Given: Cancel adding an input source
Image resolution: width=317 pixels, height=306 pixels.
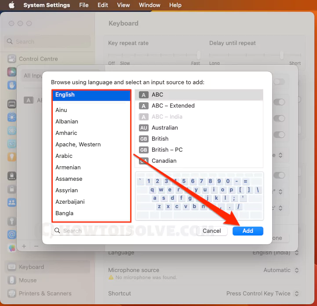Looking at the screenshot, I should (x=211, y=231).
